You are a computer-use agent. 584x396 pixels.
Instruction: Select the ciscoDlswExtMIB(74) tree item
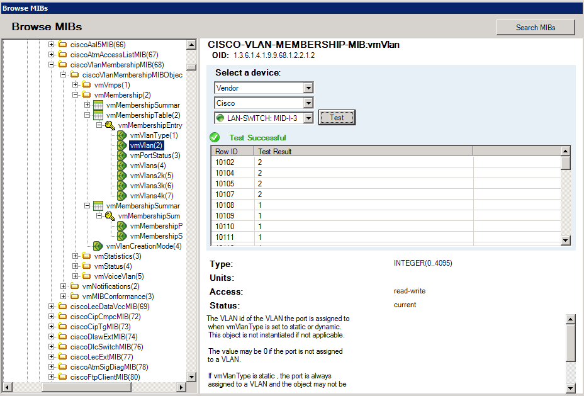tap(104, 336)
